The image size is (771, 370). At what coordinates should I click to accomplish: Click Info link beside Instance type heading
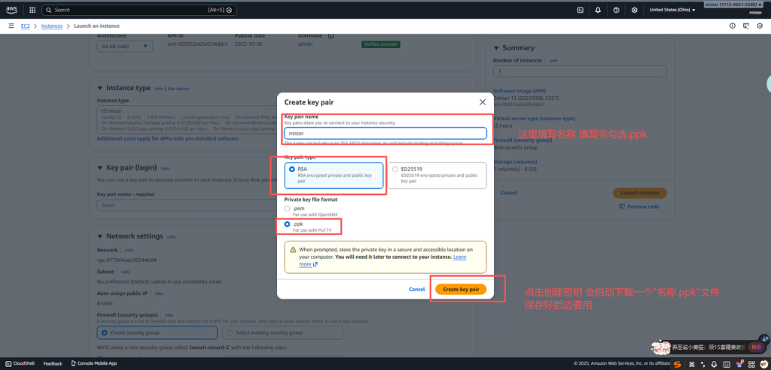pos(158,89)
